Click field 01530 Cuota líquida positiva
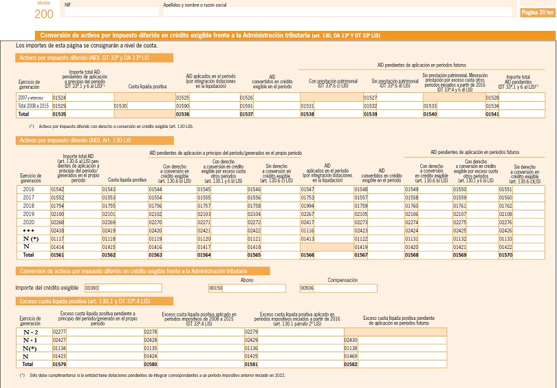The height and width of the screenshot is (388, 557). pyautogui.click(x=151, y=106)
